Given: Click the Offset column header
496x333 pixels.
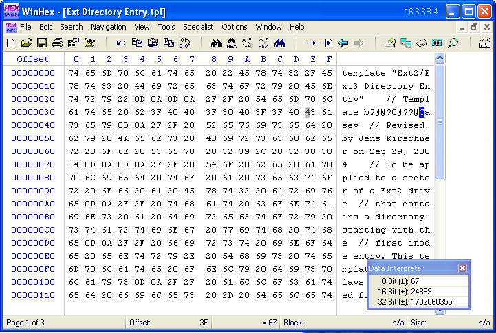Looking at the screenshot, I should (x=33, y=59).
